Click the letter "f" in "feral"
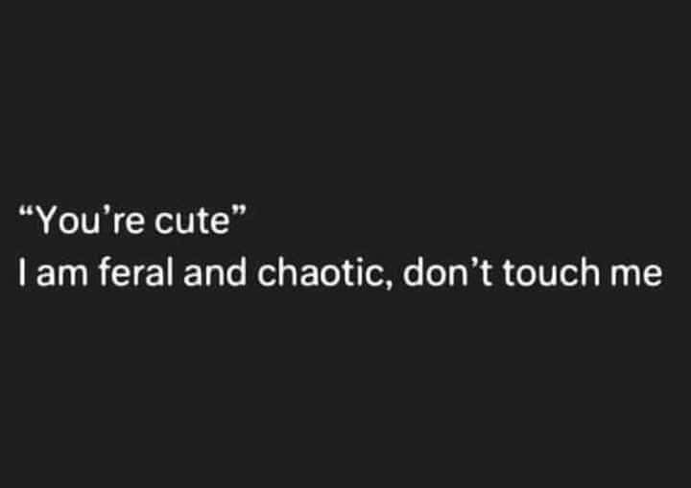This screenshot has width=691, height=488. point(104,272)
